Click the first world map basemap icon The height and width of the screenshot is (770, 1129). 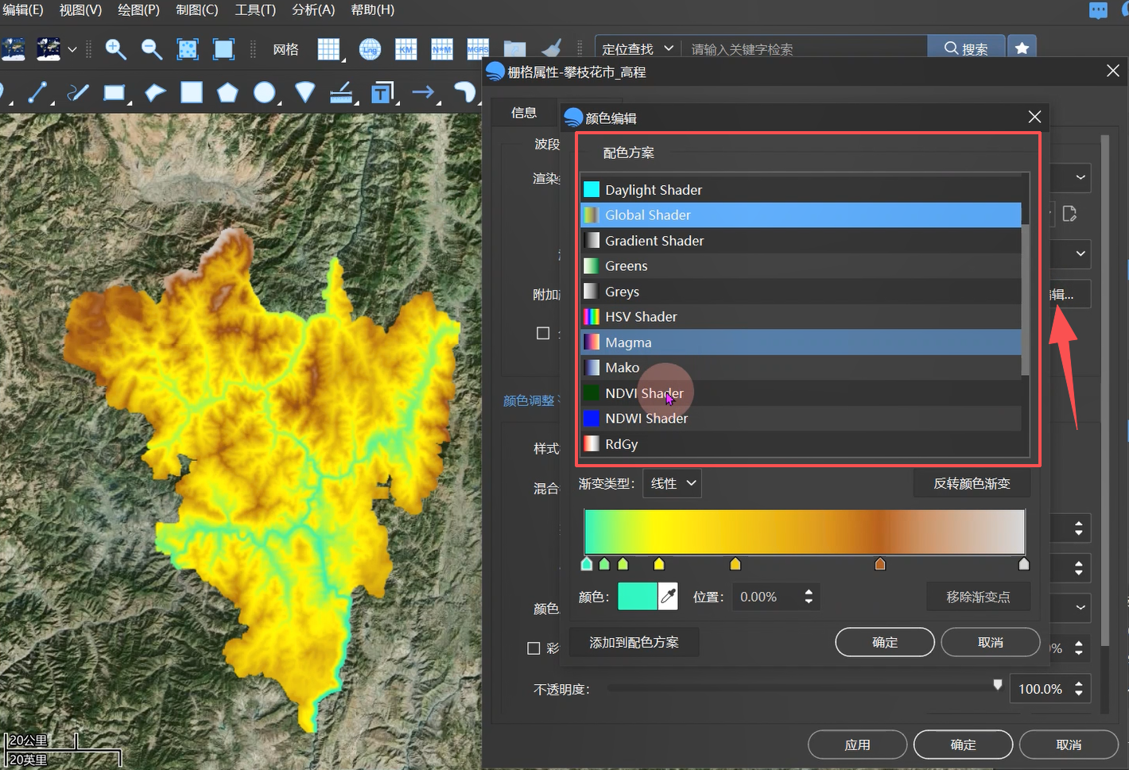(x=13, y=49)
